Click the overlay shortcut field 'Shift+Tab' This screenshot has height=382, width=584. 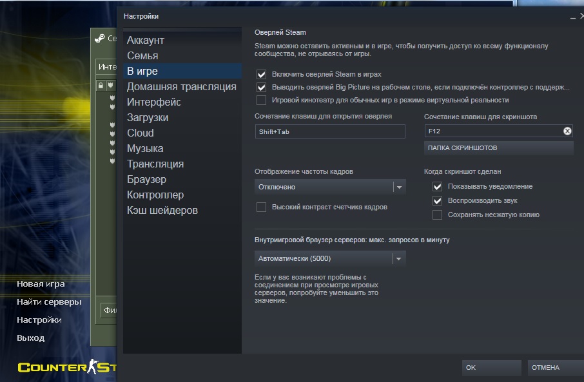pos(330,132)
